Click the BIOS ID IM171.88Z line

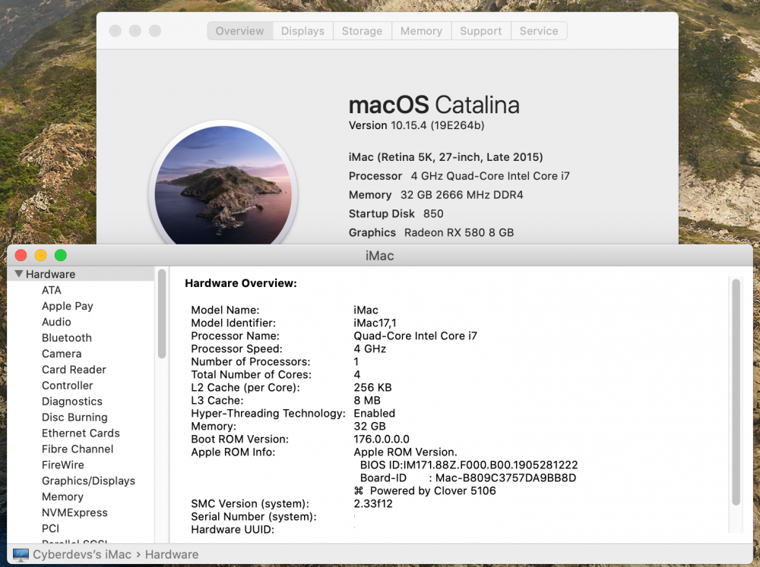469,465
